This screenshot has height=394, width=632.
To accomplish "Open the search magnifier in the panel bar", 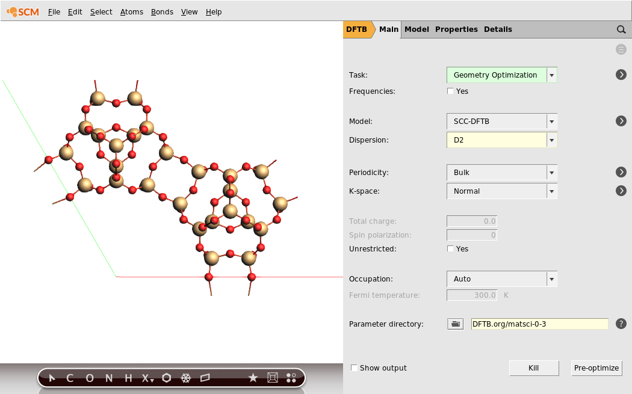I will [621, 29].
